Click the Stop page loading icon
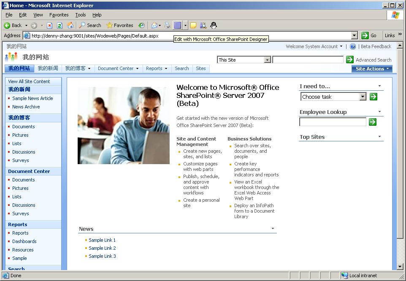 click(50, 25)
